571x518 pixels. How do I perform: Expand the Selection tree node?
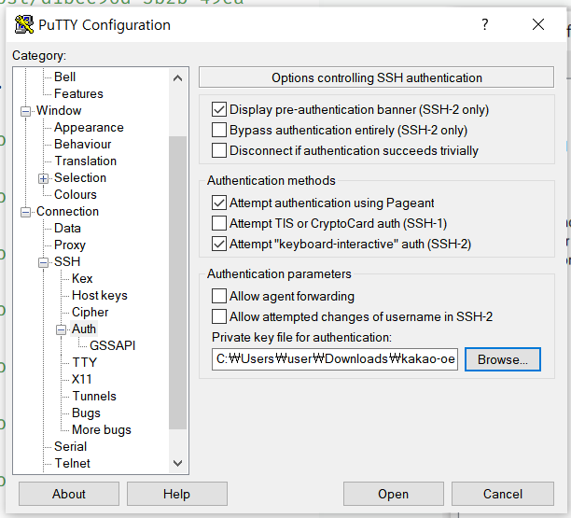(x=43, y=178)
